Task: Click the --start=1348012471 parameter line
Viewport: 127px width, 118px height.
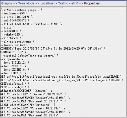Action: [x=16, y=17]
